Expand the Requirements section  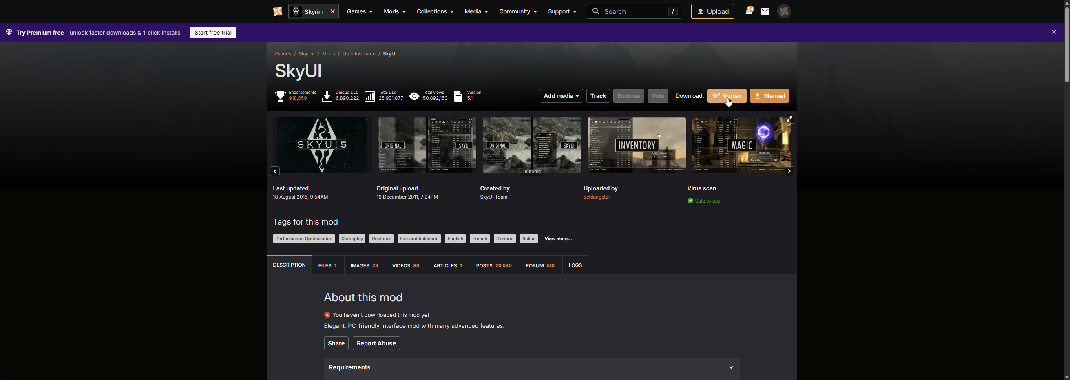(532, 367)
